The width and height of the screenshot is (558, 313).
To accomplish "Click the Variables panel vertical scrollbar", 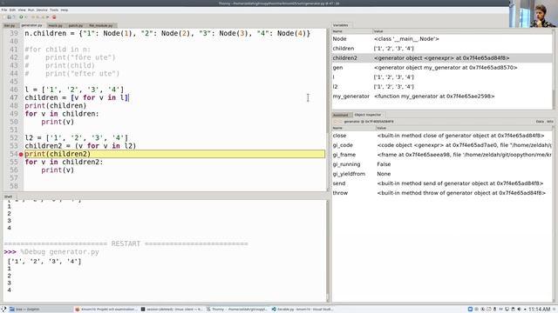I will [554, 70].
